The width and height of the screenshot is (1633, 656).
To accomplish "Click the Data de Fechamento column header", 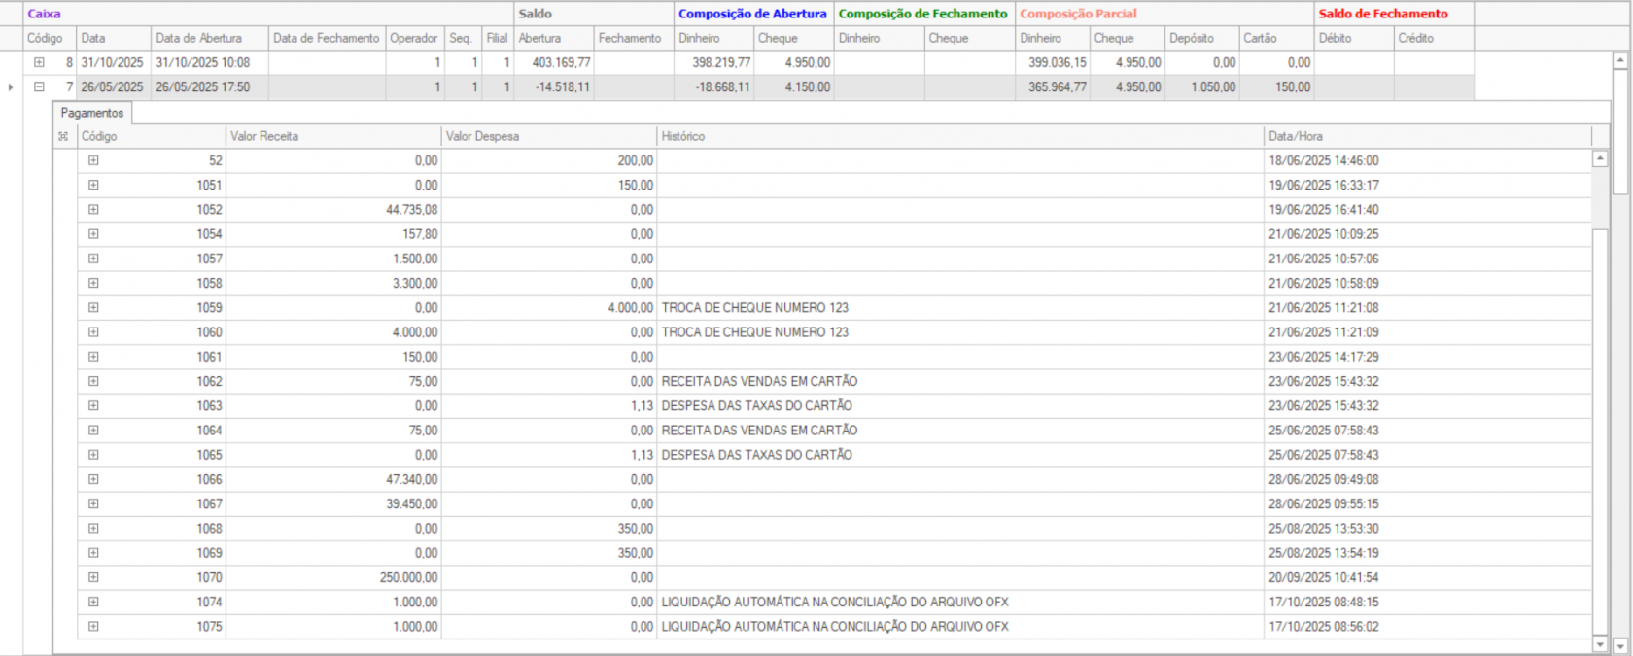I will pos(326,38).
